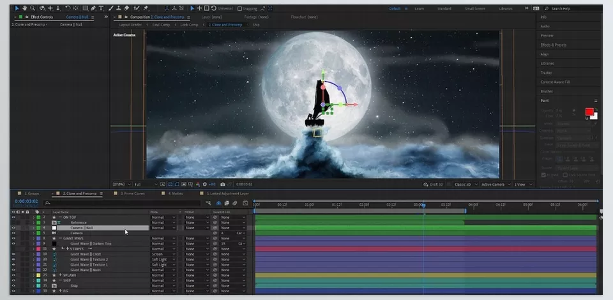Viewport: 613px width, 300px height.
Task: Hide the Camera || Null layer eye
Action: click(13, 228)
